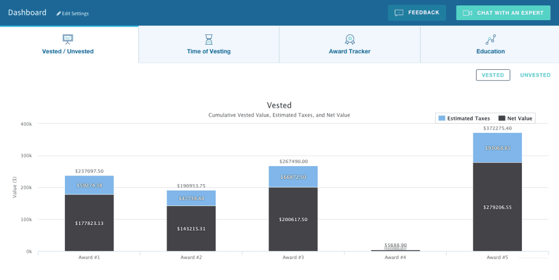Click the 200k y-axis label
559x280 pixels.
(26, 187)
